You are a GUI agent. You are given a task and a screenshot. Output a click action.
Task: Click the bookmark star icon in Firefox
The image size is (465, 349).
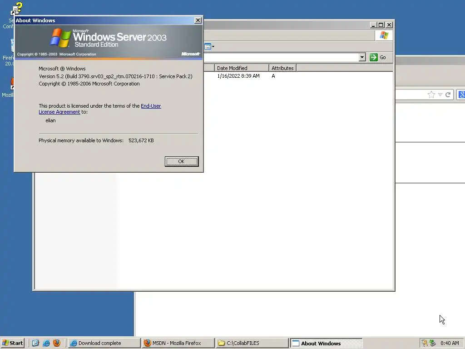pyautogui.click(x=431, y=95)
